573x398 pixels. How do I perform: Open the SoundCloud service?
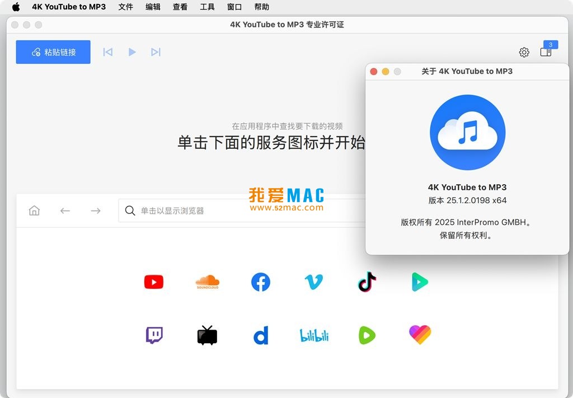tap(207, 282)
